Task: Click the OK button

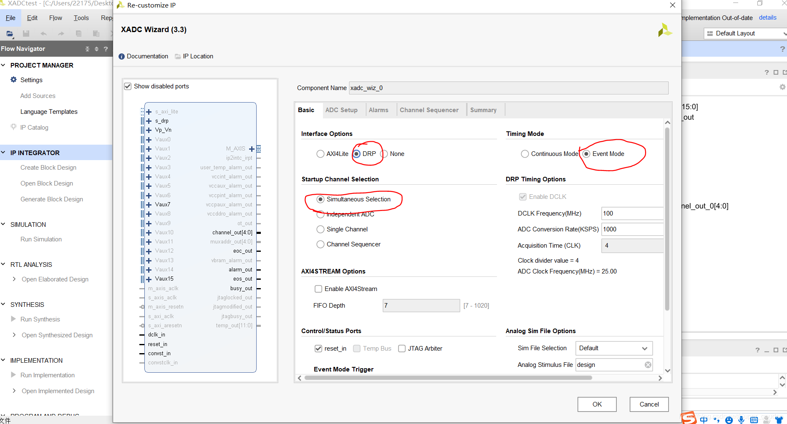Action: [x=597, y=404]
